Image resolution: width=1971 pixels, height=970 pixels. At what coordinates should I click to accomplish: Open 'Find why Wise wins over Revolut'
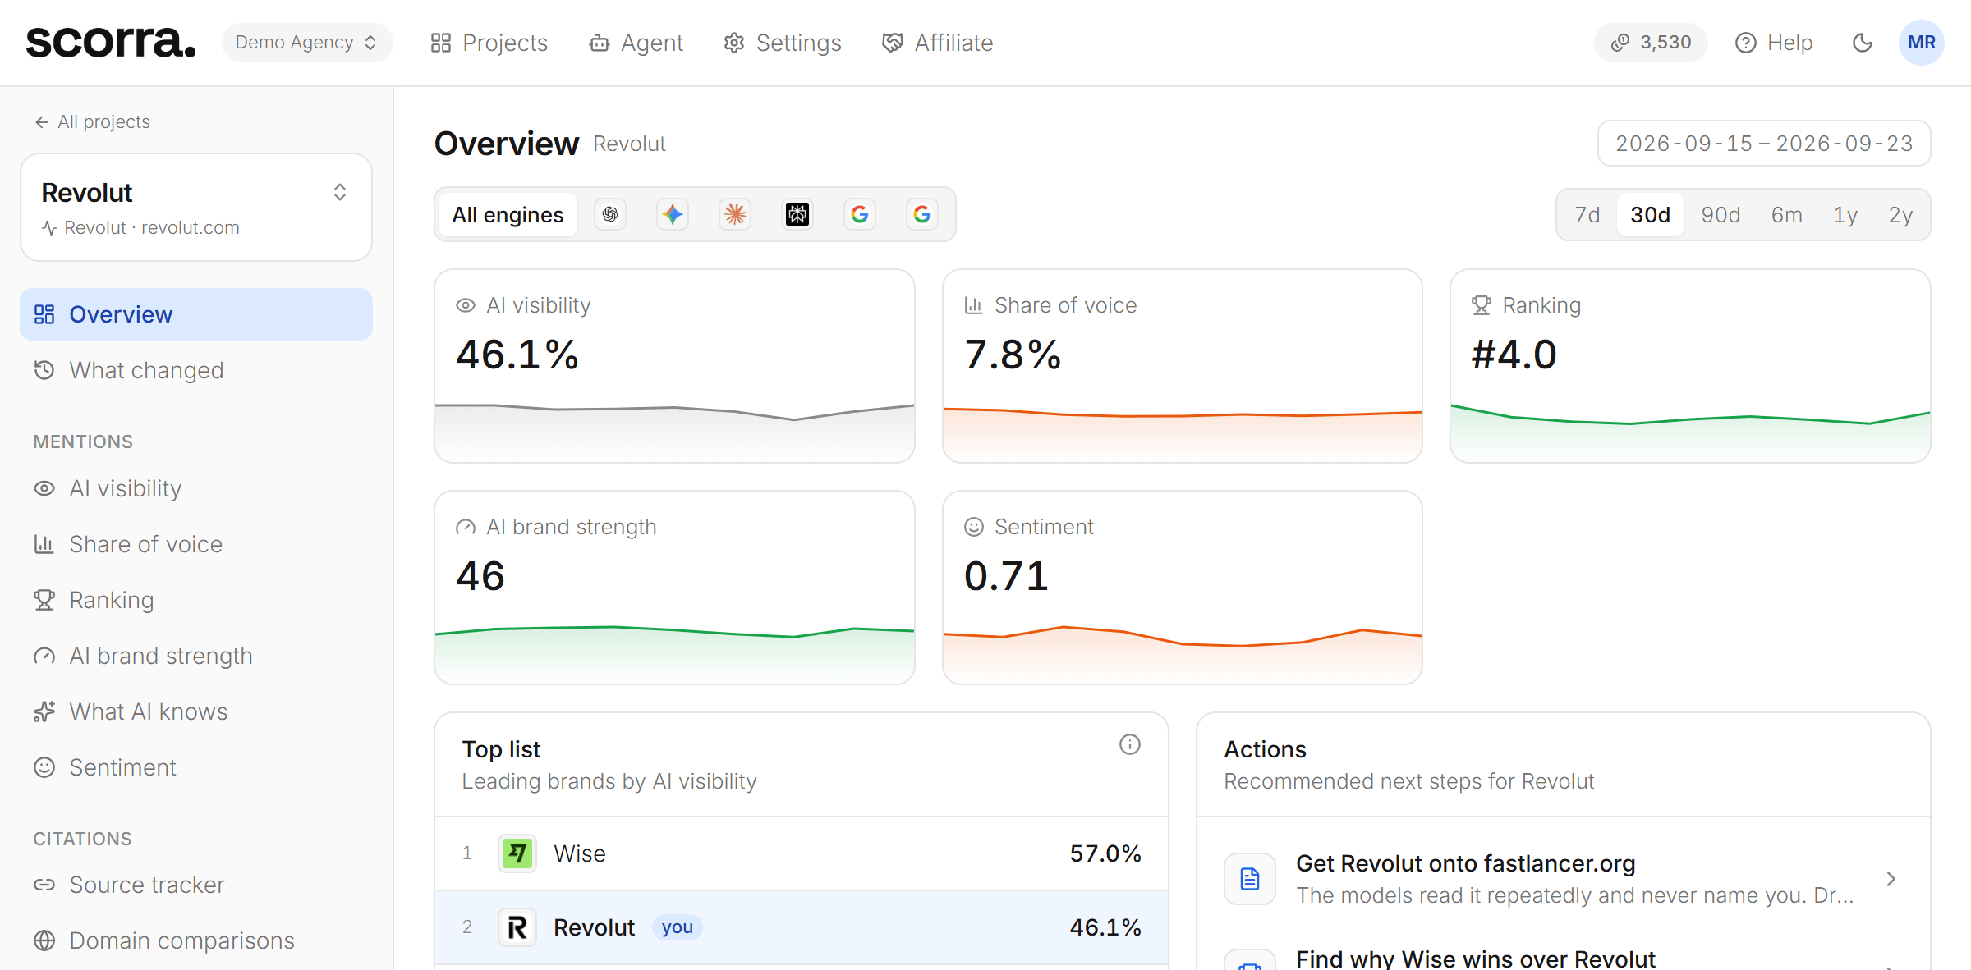(x=1563, y=957)
